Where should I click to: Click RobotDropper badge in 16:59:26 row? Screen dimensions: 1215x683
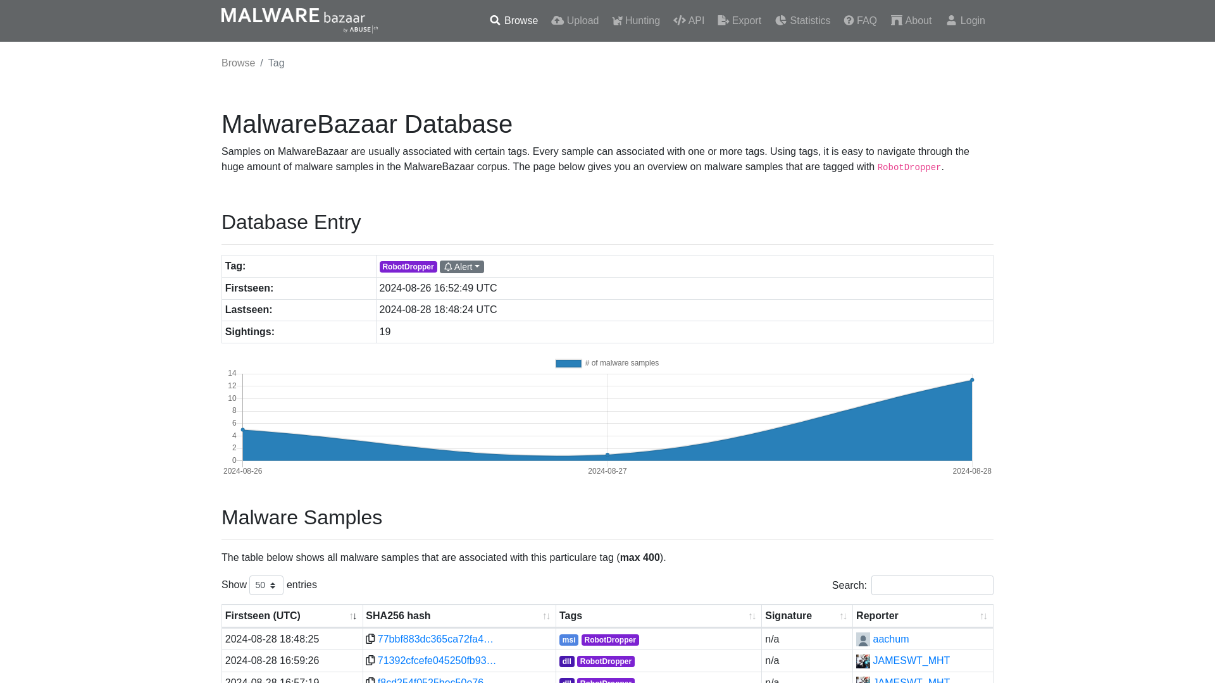(606, 661)
